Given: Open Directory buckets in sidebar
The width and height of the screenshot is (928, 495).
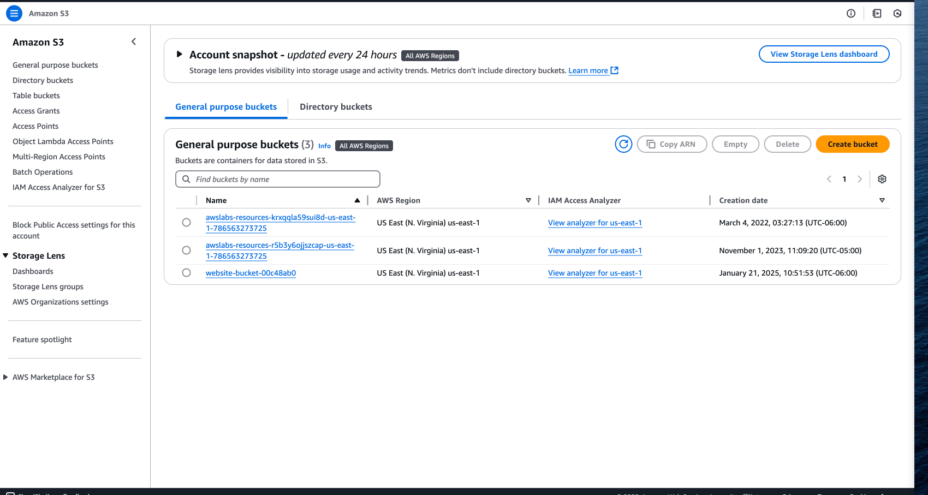Looking at the screenshot, I should click(43, 80).
